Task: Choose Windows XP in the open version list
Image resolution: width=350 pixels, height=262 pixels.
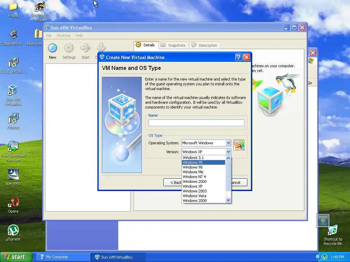Action: coord(204,187)
